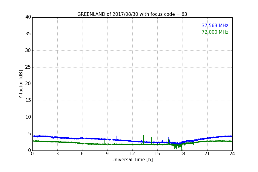The height and width of the screenshot is (172, 258).
Task: Click the y-axis tick label '10'
Action: (x=28, y=117)
